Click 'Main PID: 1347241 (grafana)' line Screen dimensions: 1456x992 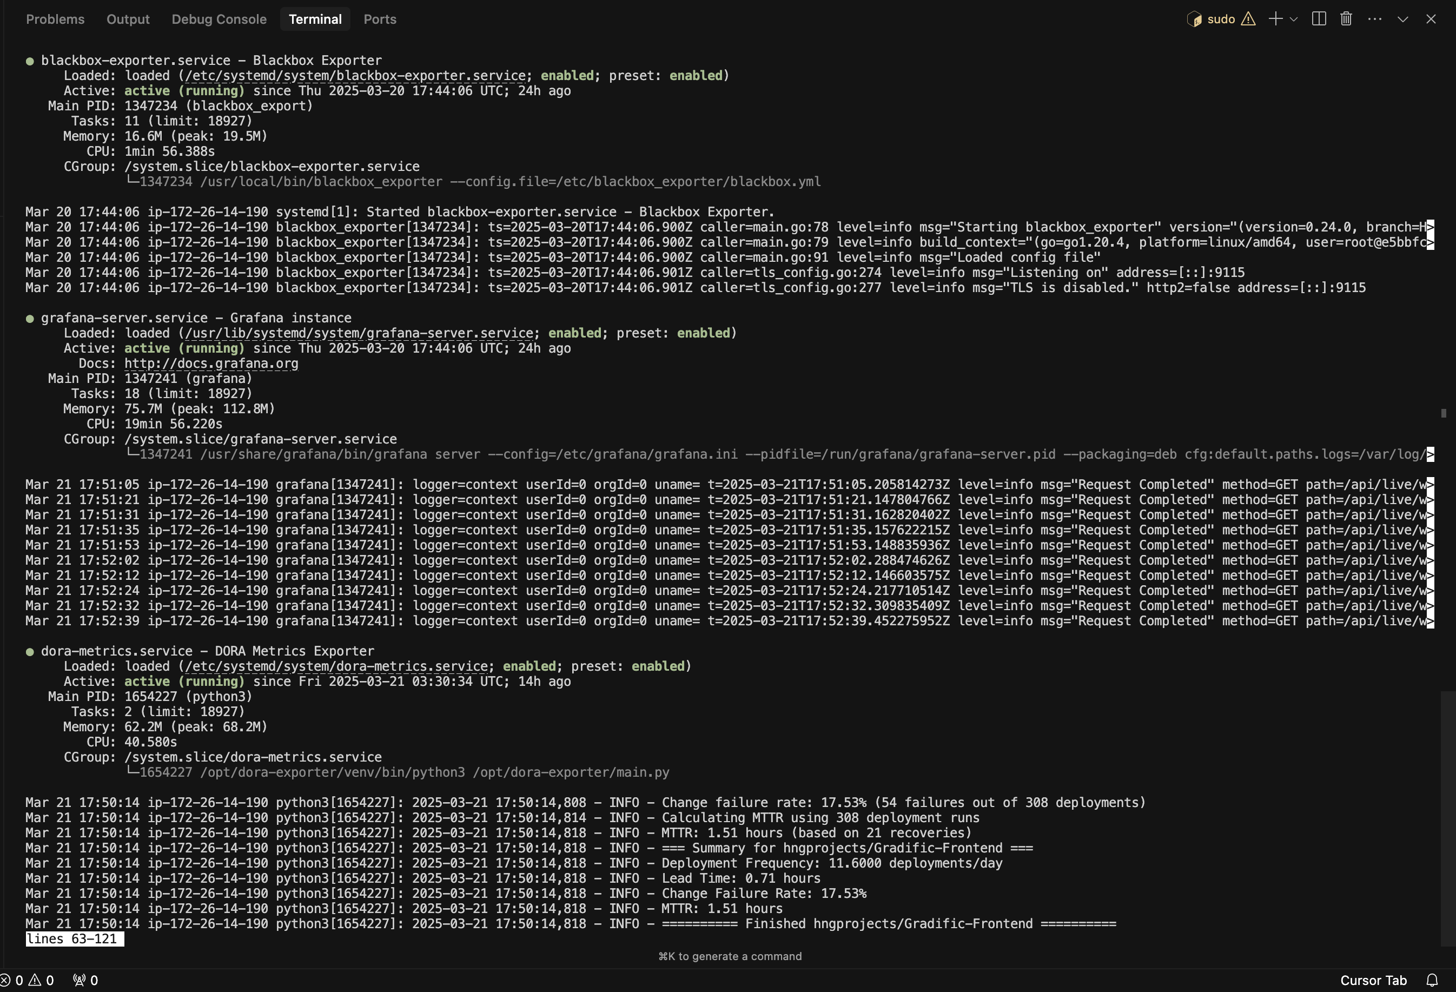pos(150,379)
